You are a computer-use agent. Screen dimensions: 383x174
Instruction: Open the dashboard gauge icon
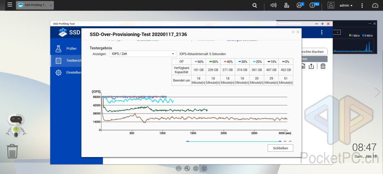tap(375, 5)
